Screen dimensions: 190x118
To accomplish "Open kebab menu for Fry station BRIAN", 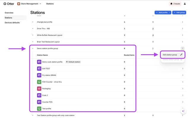I will tap(183, 75).
